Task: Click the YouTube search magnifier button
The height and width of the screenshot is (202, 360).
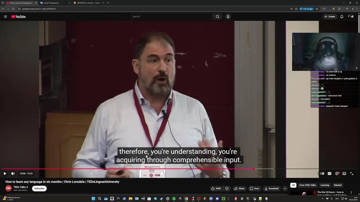Action: click(217, 17)
